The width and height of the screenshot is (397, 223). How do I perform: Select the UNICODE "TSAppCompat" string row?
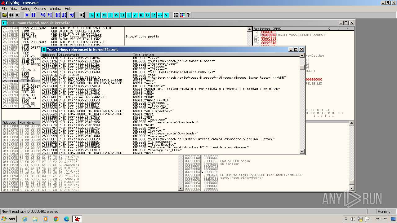[x=170, y=142]
